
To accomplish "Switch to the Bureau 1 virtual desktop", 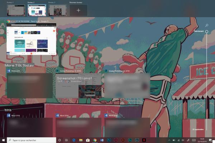I will (x=16, y=10).
